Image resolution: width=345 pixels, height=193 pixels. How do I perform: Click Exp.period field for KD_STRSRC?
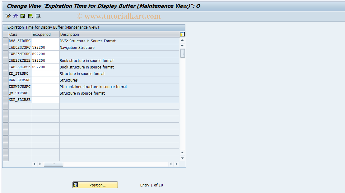46,73
